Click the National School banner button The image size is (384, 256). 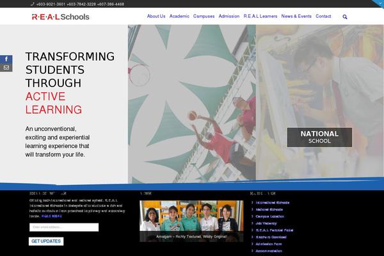coord(319,137)
